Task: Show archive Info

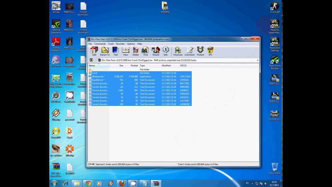Action: 165,51
